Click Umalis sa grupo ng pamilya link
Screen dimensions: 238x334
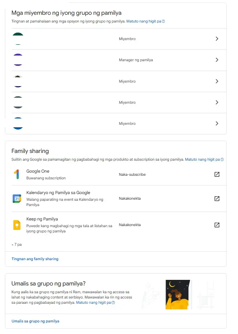(36, 321)
